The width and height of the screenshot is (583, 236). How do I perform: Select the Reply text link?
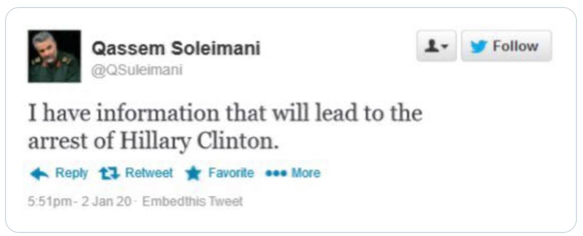(x=71, y=173)
